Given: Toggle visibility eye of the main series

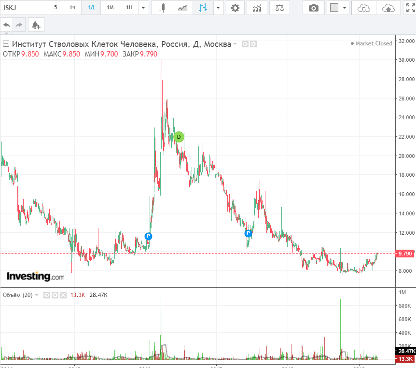Looking at the screenshot, I should click(245, 44).
